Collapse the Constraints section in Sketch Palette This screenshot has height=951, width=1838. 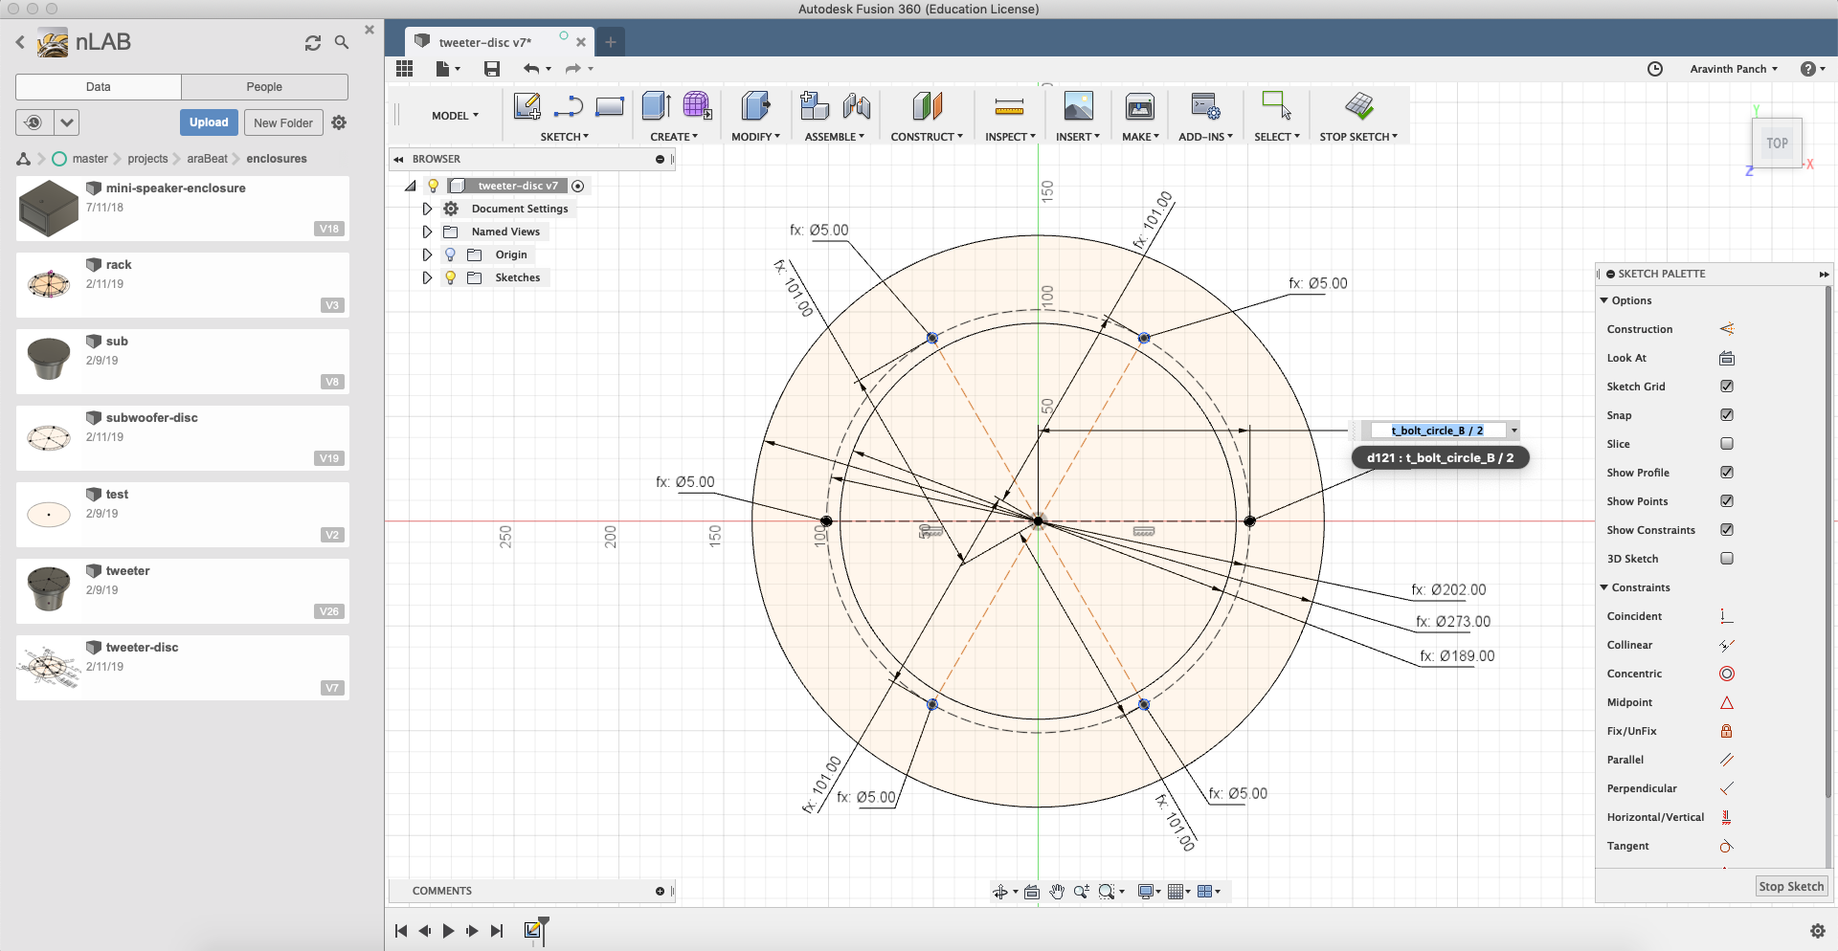[x=1604, y=587]
